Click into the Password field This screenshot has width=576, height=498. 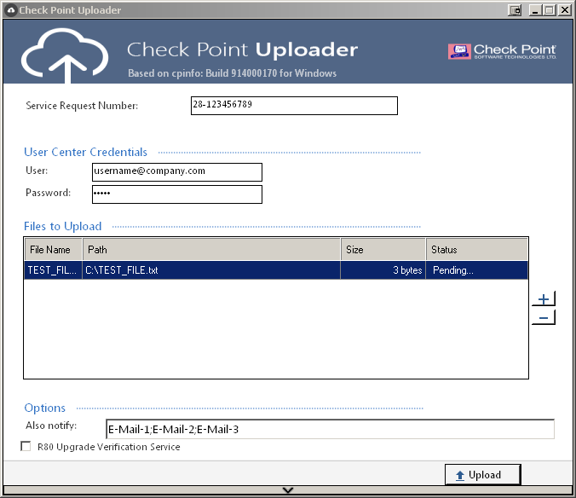tap(177, 194)
